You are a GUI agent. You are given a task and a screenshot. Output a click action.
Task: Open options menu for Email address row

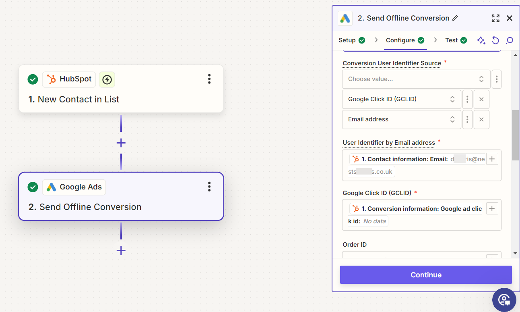click(467, 119)
